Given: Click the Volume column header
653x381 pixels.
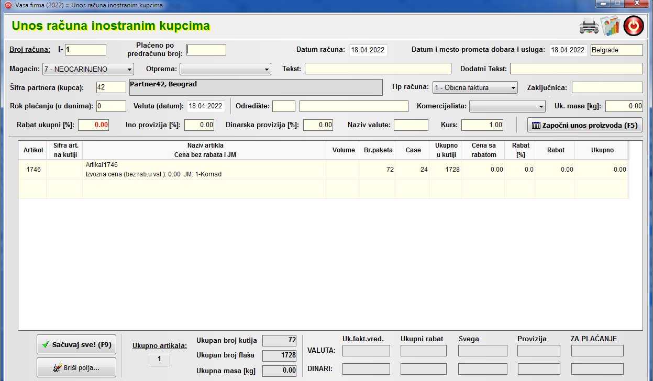Looking at the screenshot, I should tap(344, 150).
